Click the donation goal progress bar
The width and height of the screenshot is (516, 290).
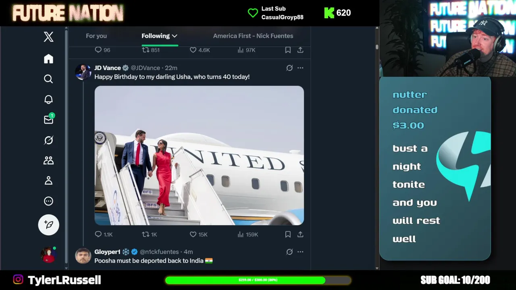pos(258,280)
